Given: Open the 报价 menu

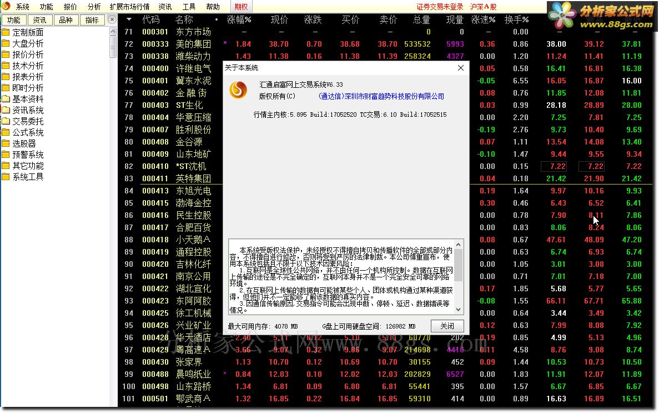Looking at the screenshot, I should pyautogui.click(x=70, y=7).
